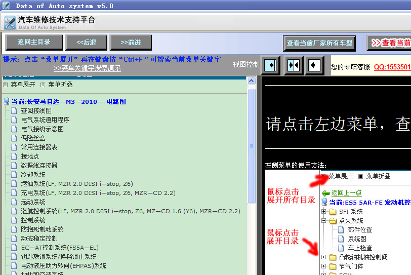Open the 电气系统通用程序 document
Screen dimensions: 411x275
point(45,120)
